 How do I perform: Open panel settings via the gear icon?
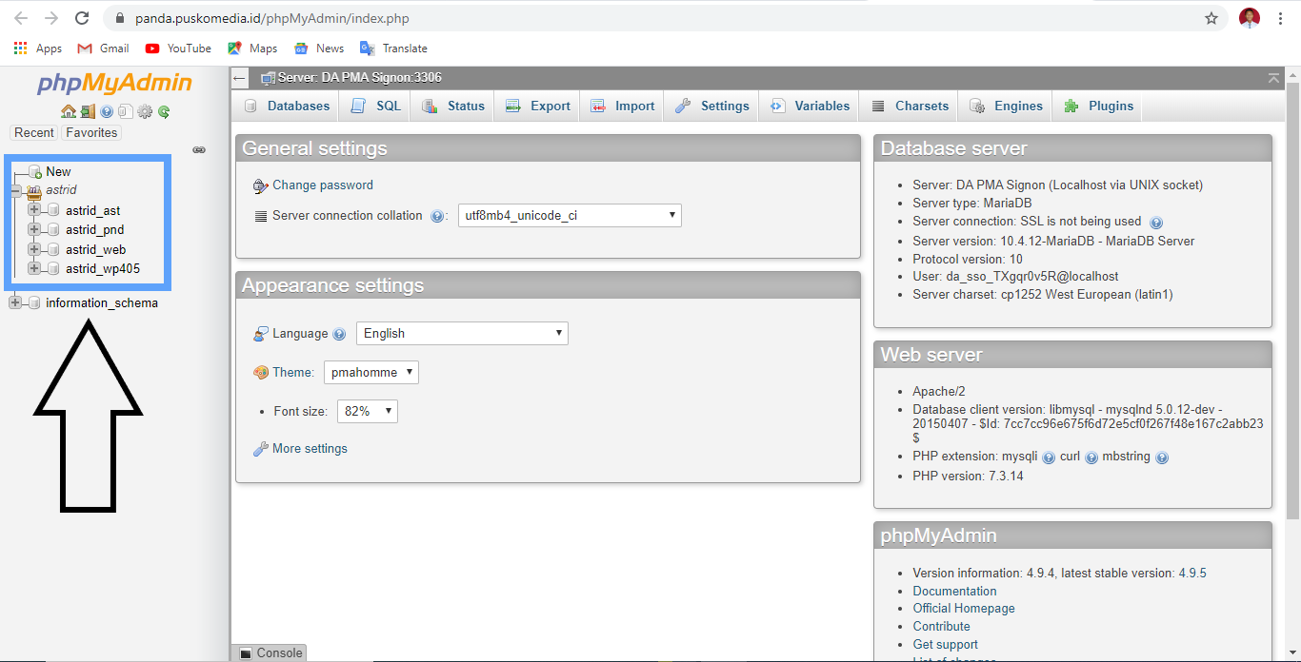tap(145, 110)
